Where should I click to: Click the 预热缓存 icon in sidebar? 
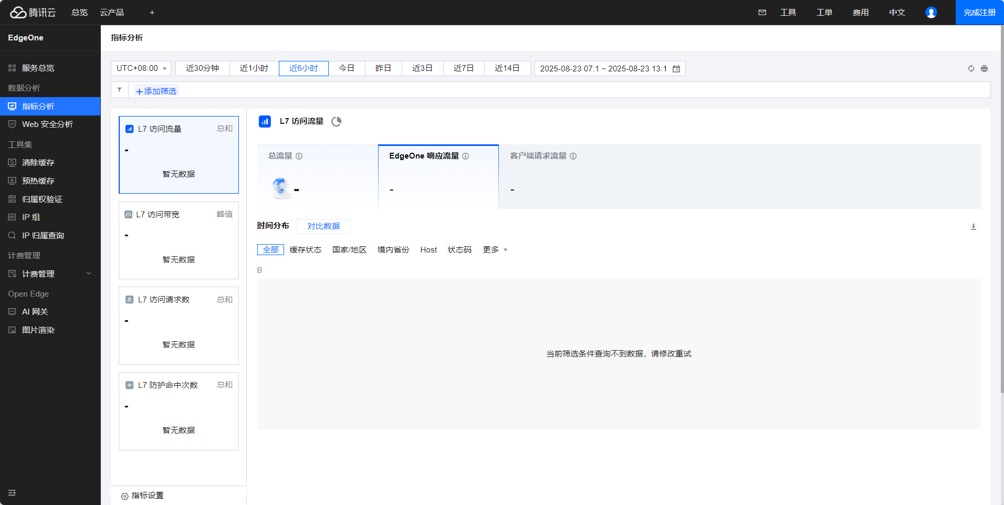12,181
